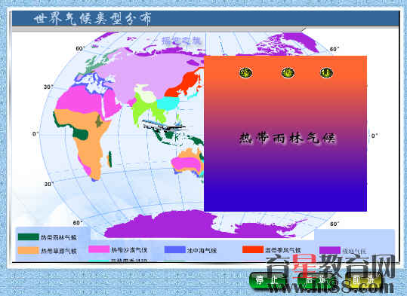407x296 pixels.
Task: Click the blue 地中海气候 legend swatch
Action: coord(175,249)
